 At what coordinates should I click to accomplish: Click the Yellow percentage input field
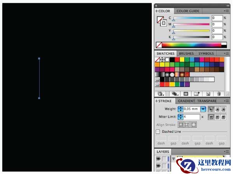[x=217, y=31]
